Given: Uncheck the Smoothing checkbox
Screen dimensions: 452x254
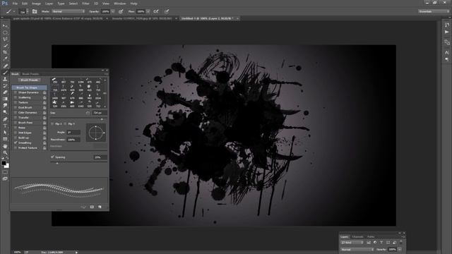Looking at the screenshot, I should point(16,143).
